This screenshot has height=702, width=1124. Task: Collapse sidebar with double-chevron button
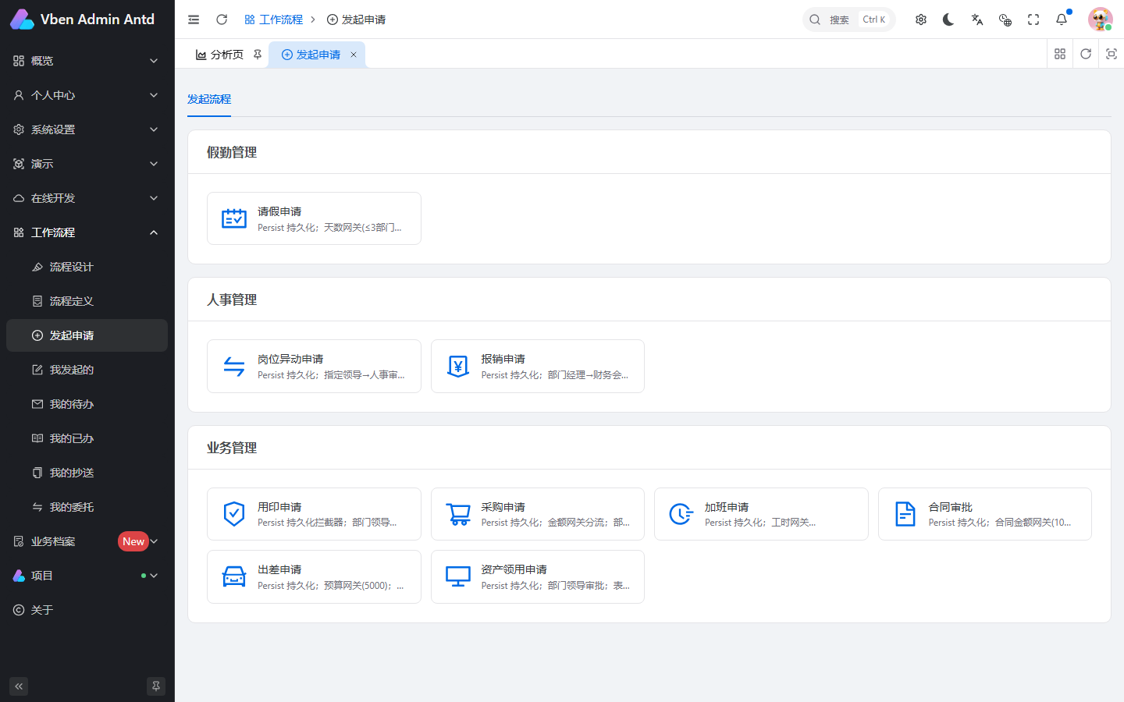(19, 686)
